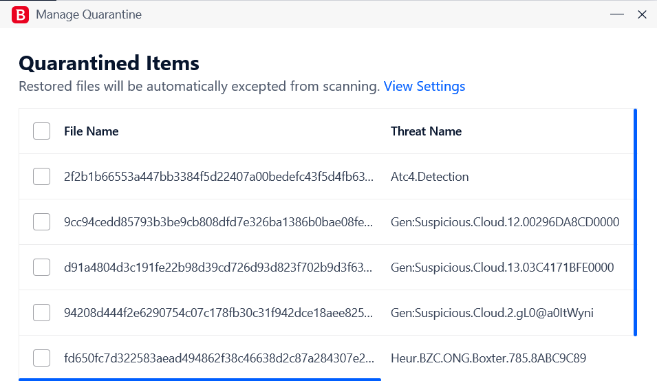Click the vertical blue scrollbar of the list
Screen dimensions: 657x381
tap(635, 222)
